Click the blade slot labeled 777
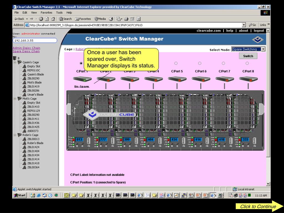The height and width of the screenshot is (213, 284). (x=103, y=140)
